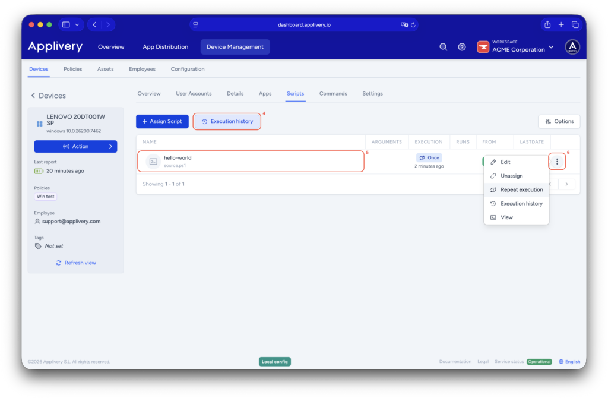This screenshot has width=608, height=398.
Task: Switch to the Commands tab
Action: click(333, 93)
